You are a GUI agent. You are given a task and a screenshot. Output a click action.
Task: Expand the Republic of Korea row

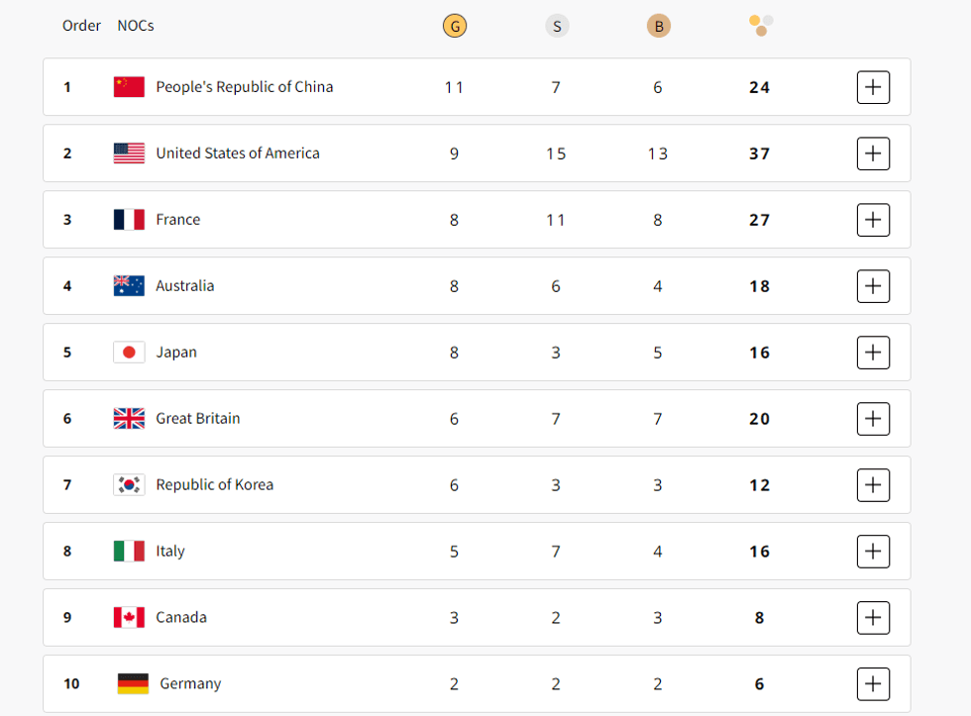pos(873,485)
